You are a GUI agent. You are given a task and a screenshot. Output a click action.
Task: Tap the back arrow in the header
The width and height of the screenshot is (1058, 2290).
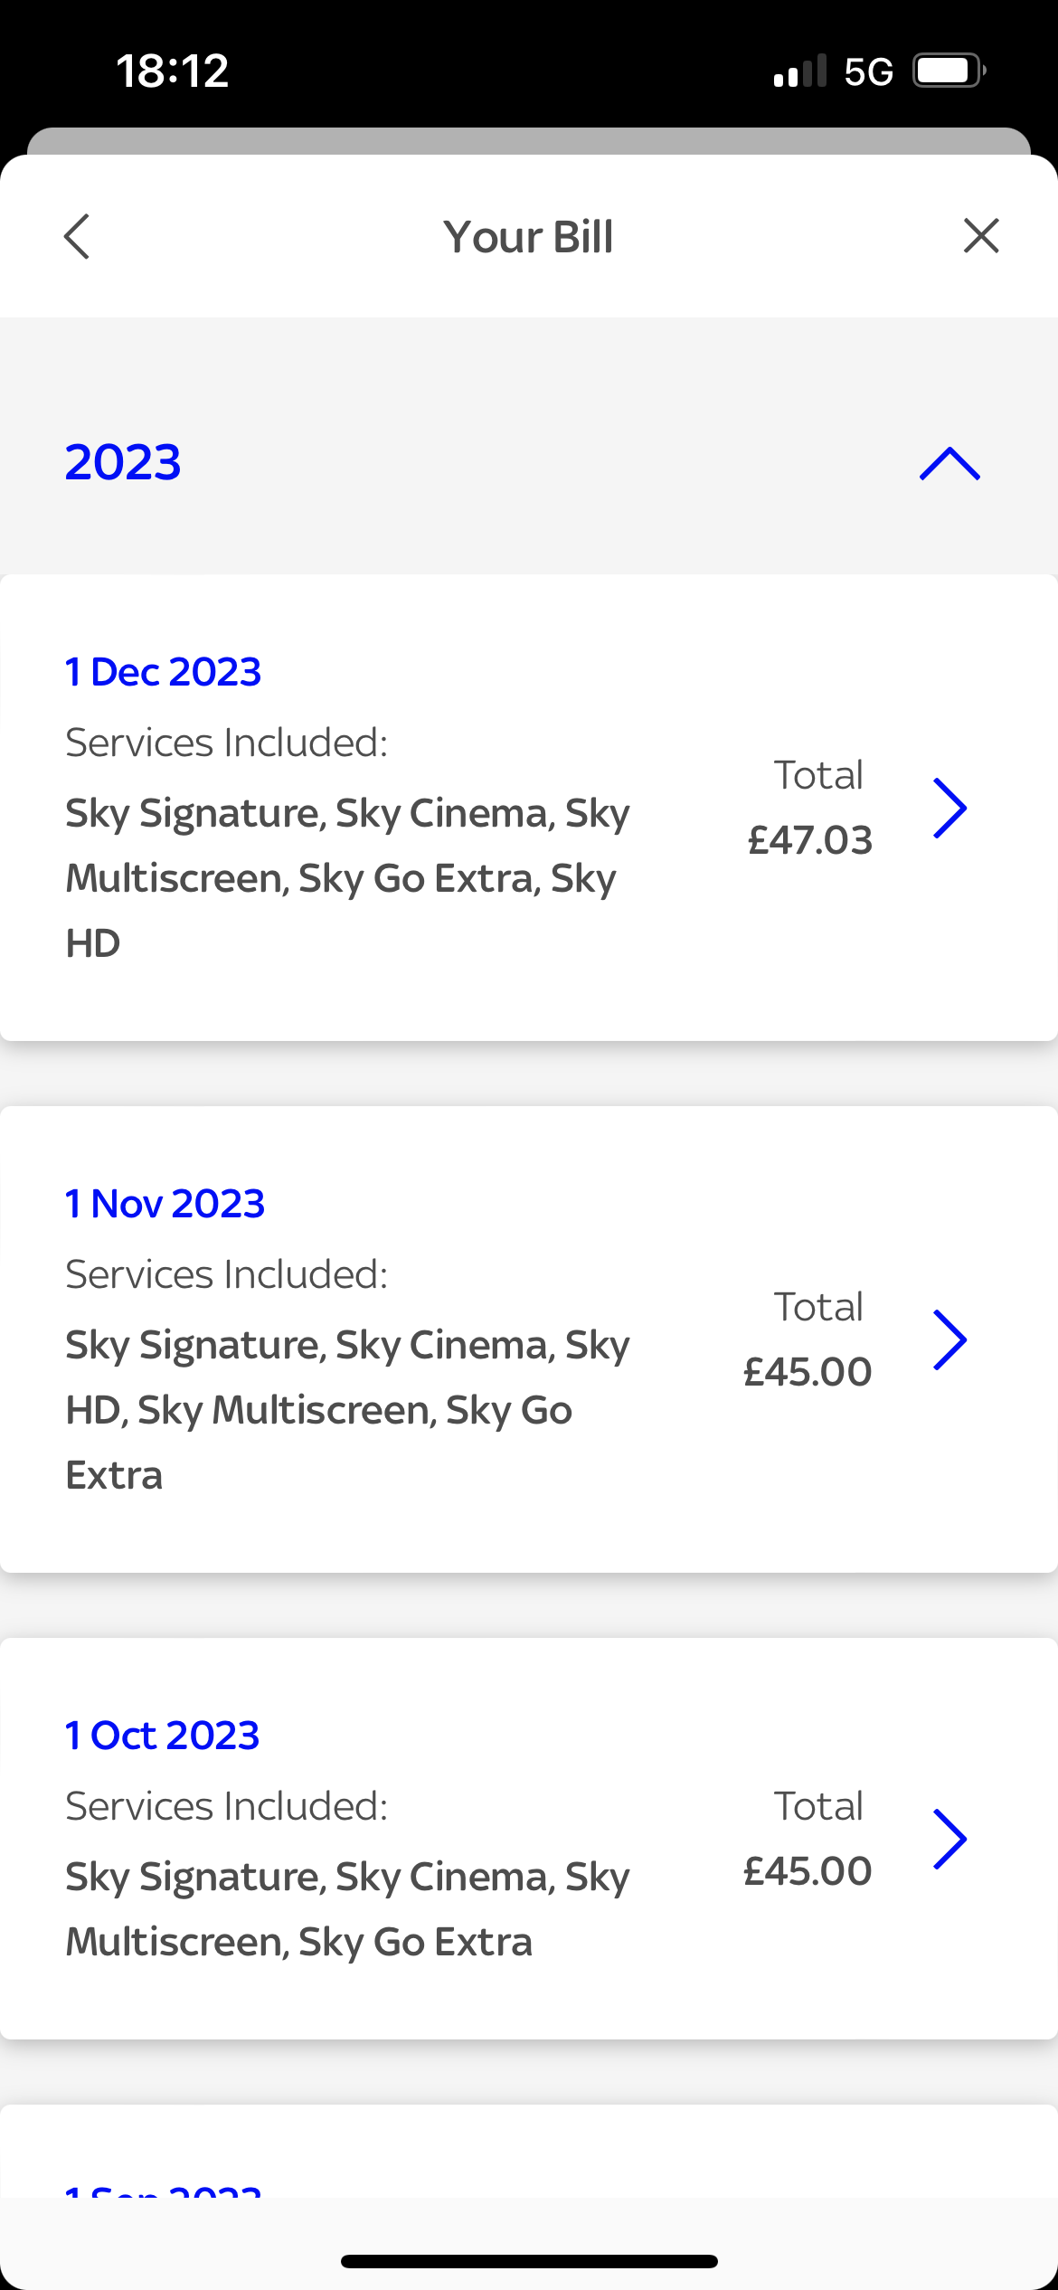(x=77, y=237)
